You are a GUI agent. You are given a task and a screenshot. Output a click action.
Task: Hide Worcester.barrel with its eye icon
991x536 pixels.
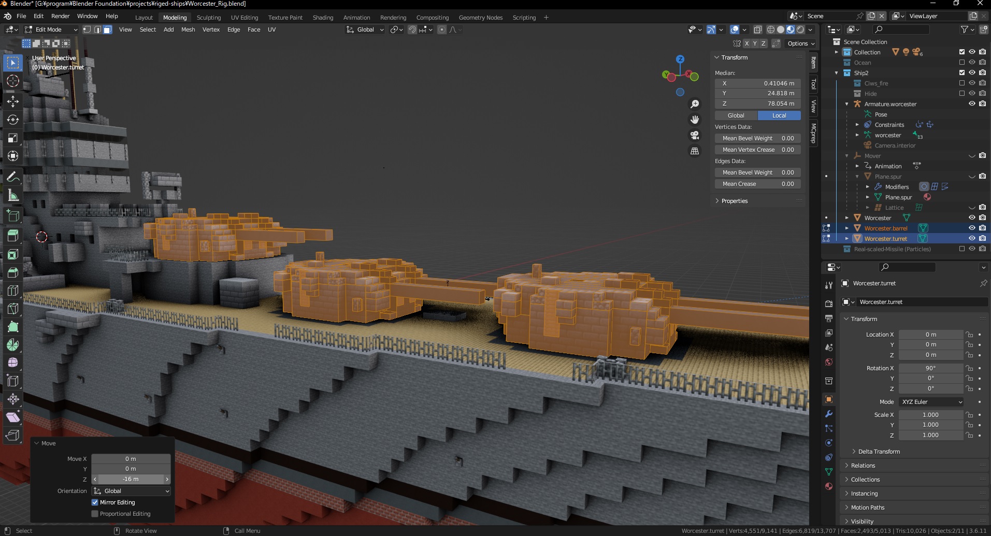(x=972, y=228)
